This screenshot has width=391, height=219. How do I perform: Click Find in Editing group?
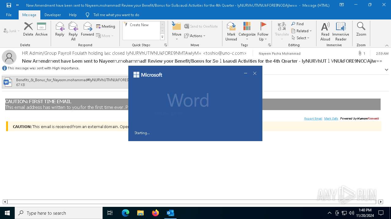click(298, 24)
